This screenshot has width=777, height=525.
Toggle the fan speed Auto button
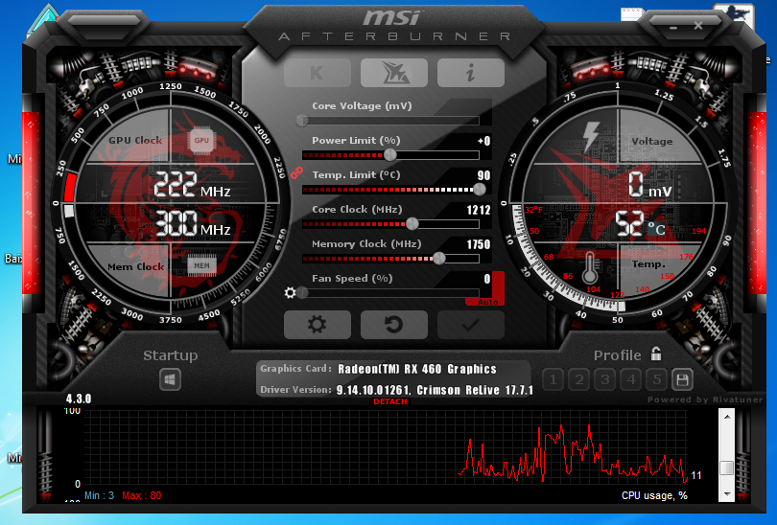487,302
